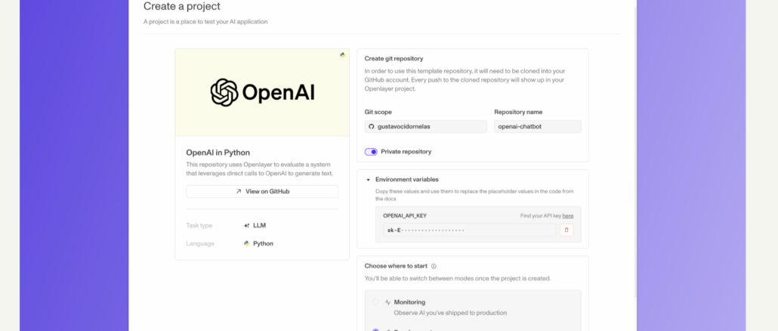Click the OPENAI_API_KEY value field

point(468,230)
